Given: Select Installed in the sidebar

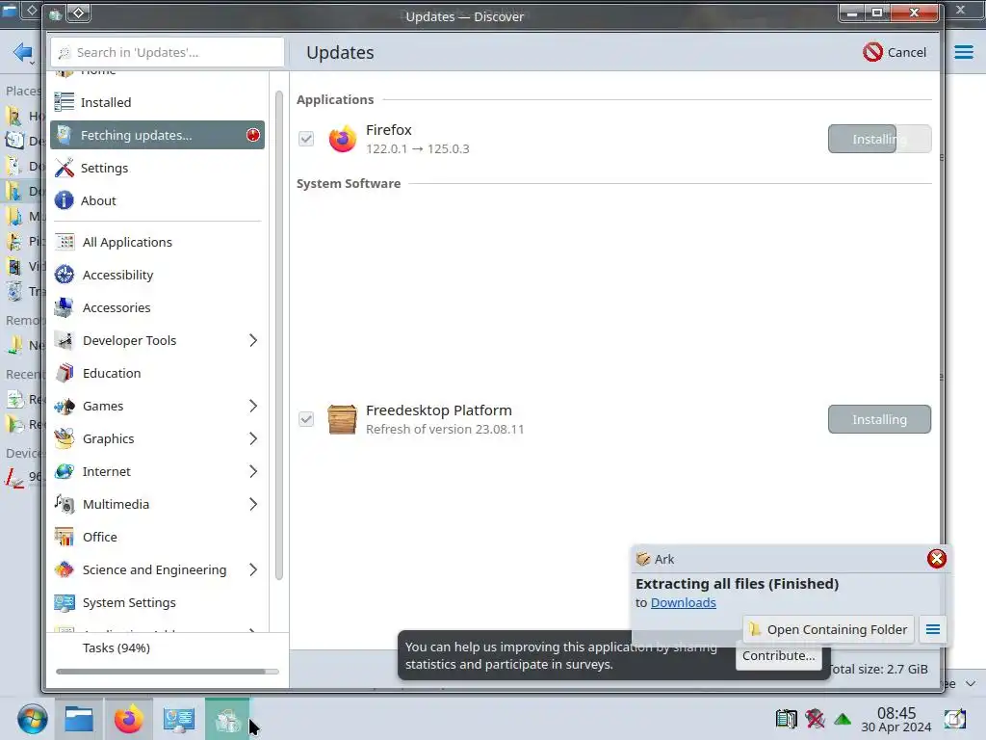Looking at the screenshot, I should click(157, 102).
